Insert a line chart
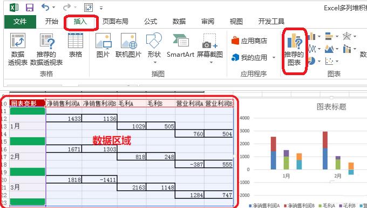The height and width of the screenshot is (208, 367). (312, 49)
